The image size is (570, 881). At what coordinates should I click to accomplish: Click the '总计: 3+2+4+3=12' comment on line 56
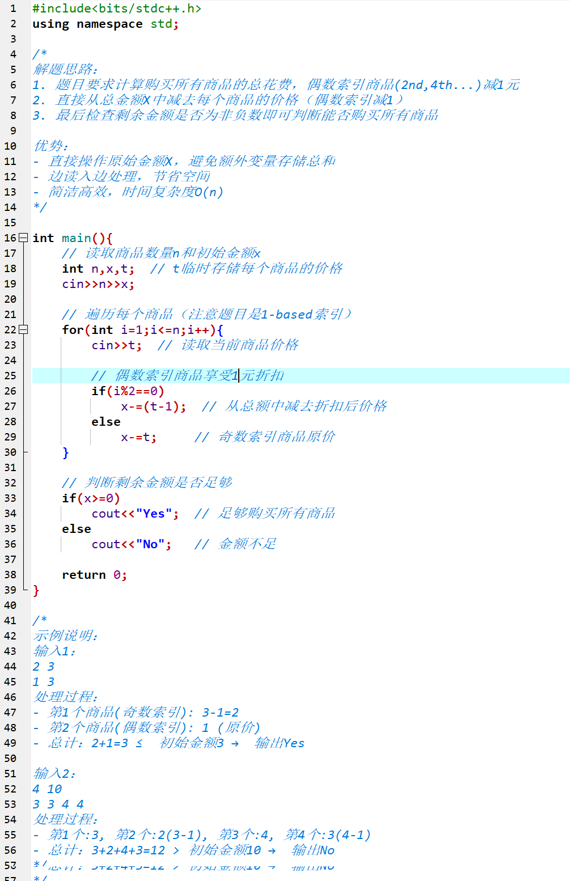click(105, 850)
